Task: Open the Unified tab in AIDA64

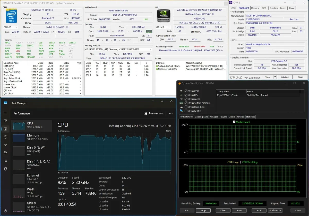Action: (x=241, y=117)
